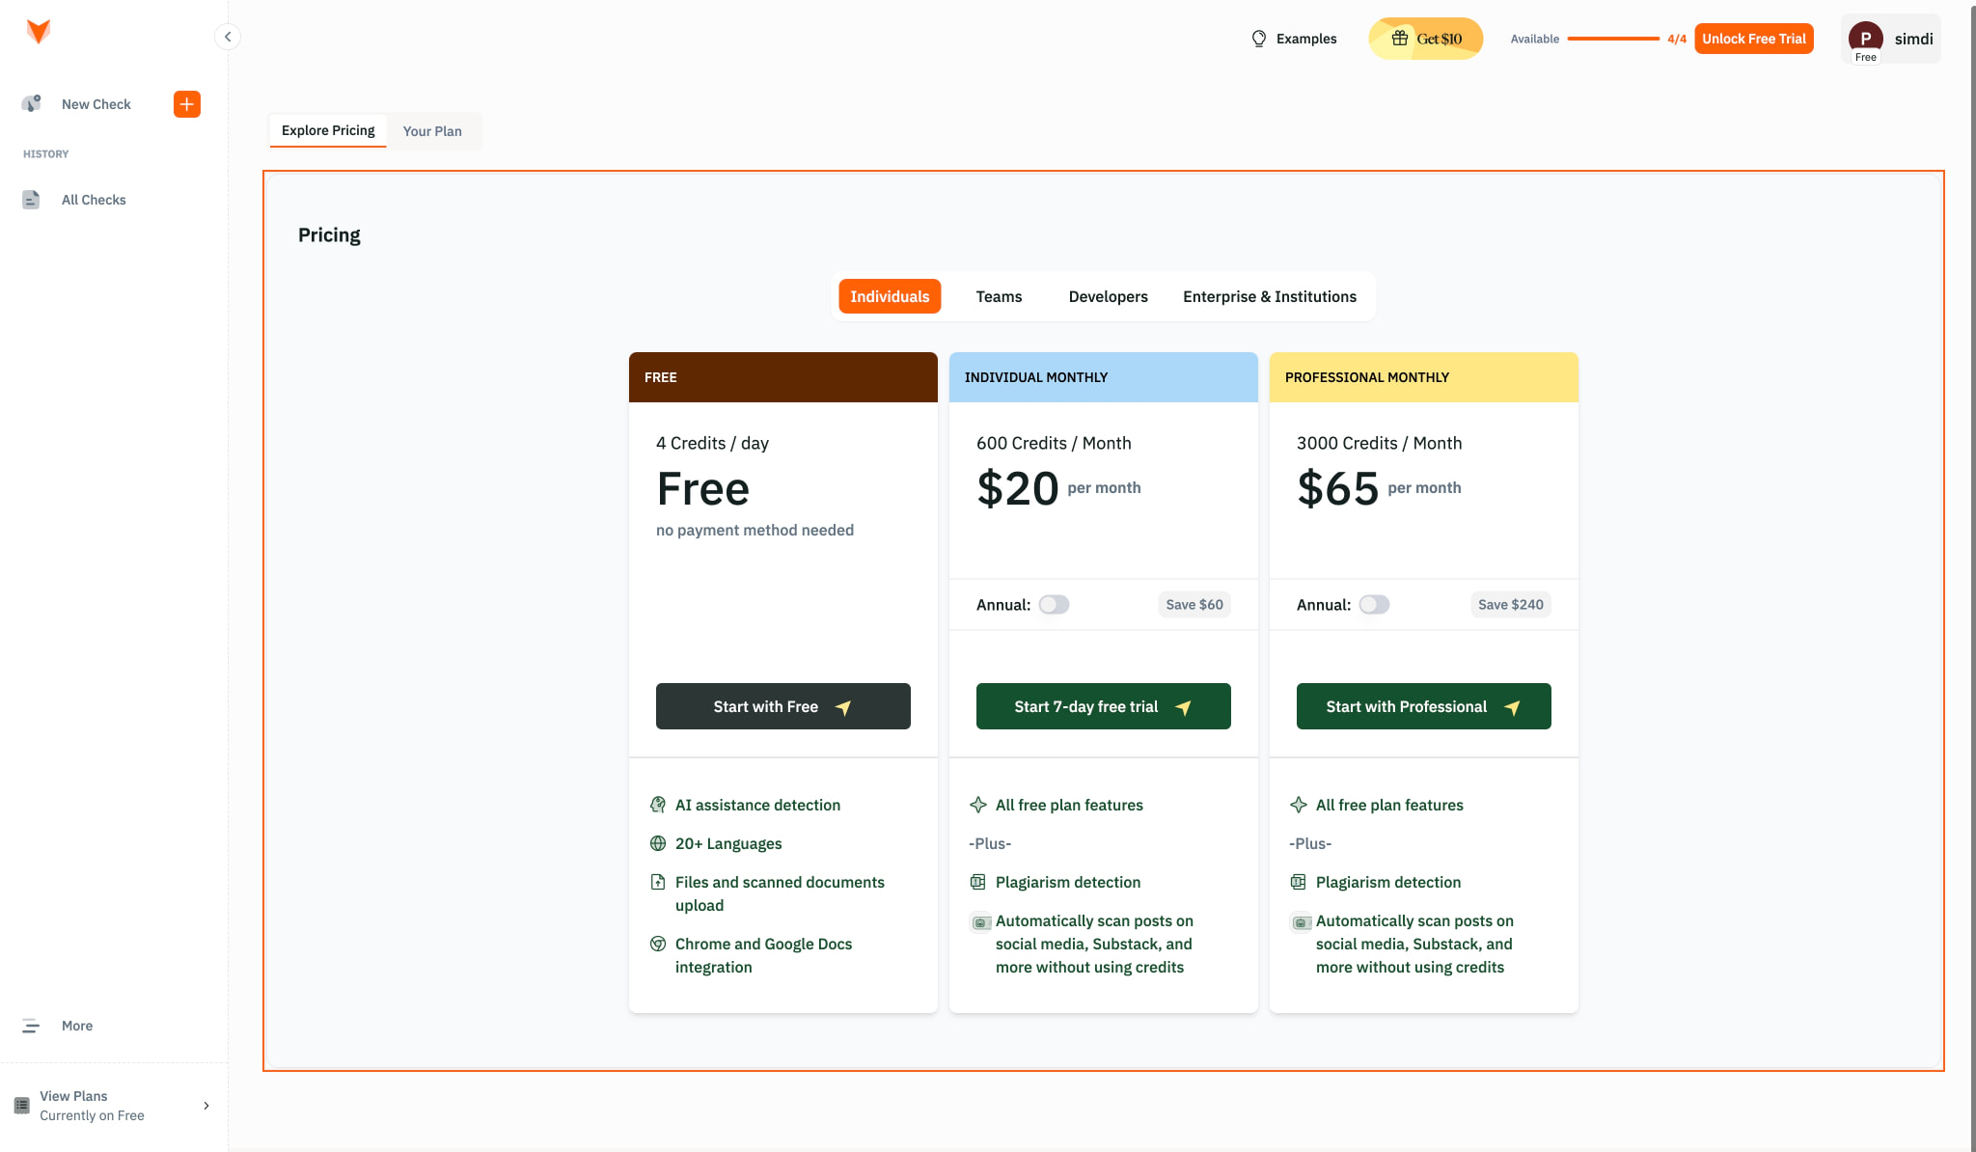This screenshot has height=1152, width=1976.
Task: Toggle Annual billing for Professional Monthly plan
Action: click(1374, 605)
